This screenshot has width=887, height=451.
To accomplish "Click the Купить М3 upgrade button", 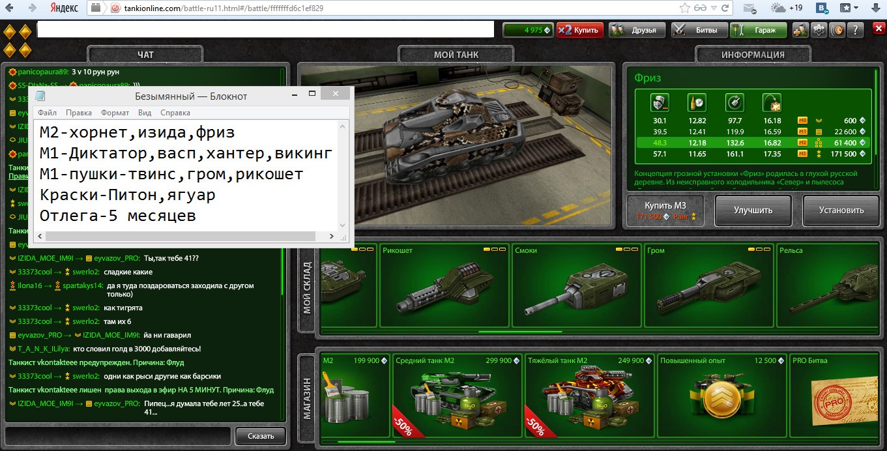I will pyautogui.click(x=665, y=211).
